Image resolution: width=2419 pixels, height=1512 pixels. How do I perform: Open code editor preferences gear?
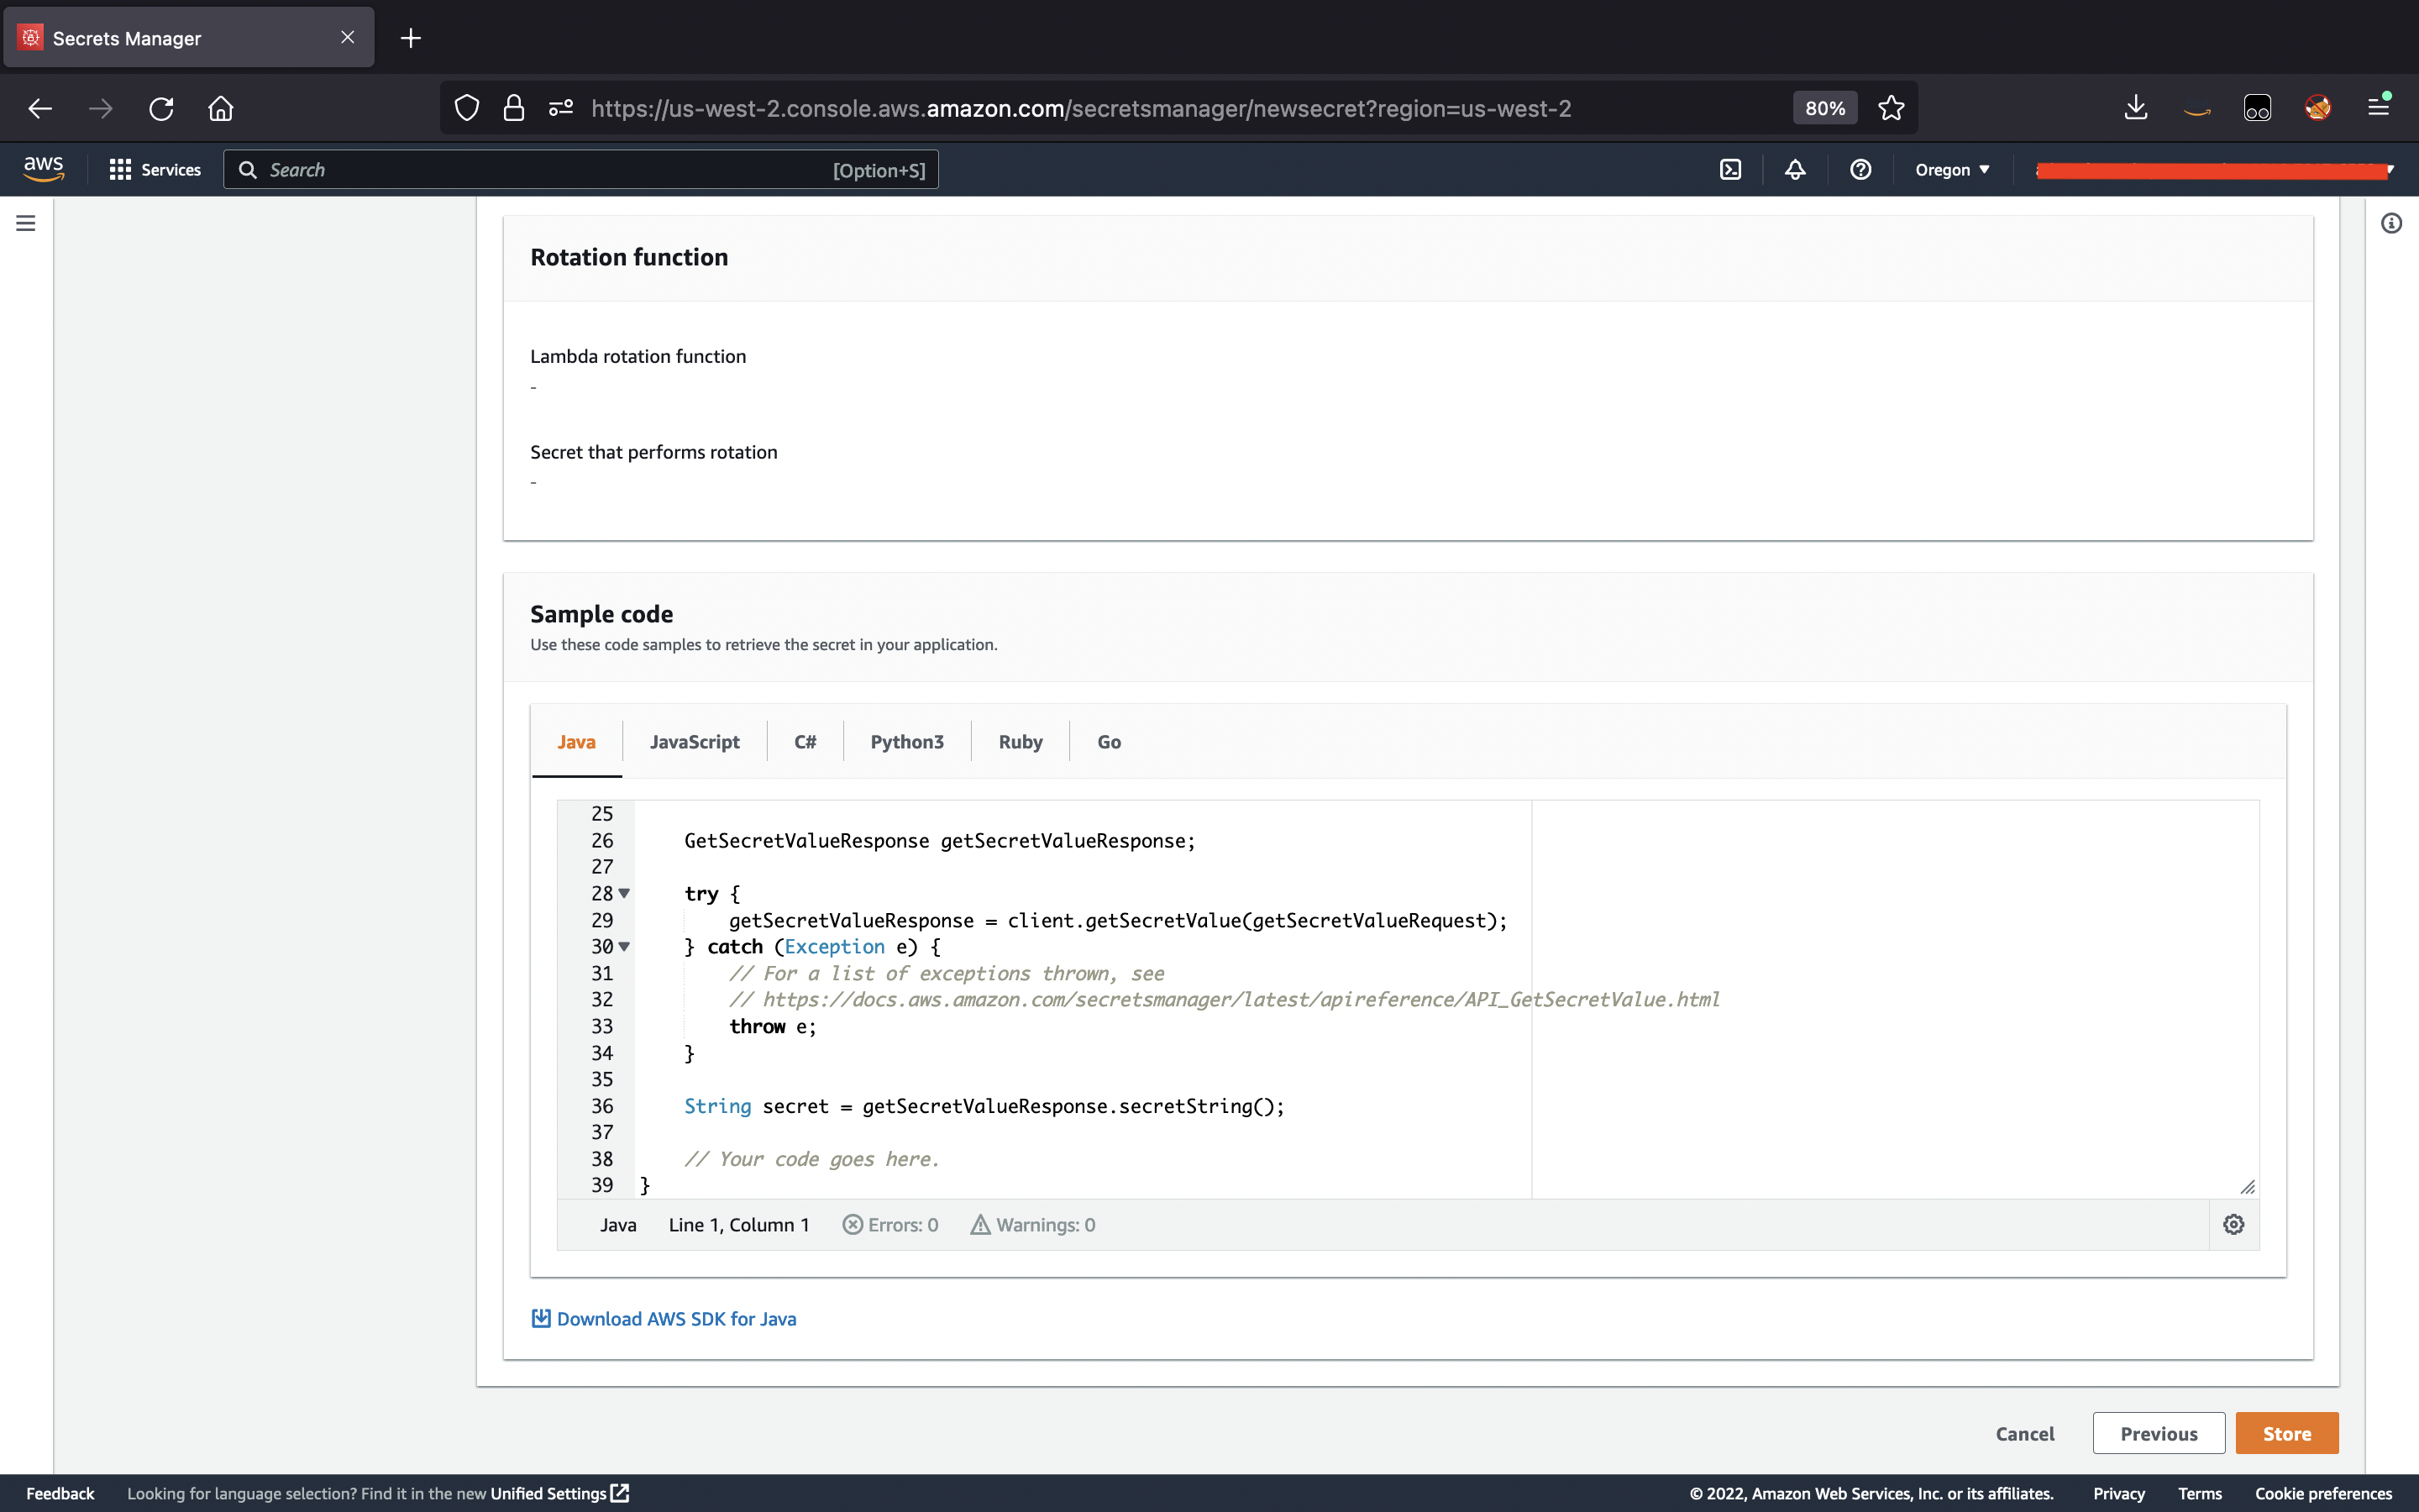2233,1225
